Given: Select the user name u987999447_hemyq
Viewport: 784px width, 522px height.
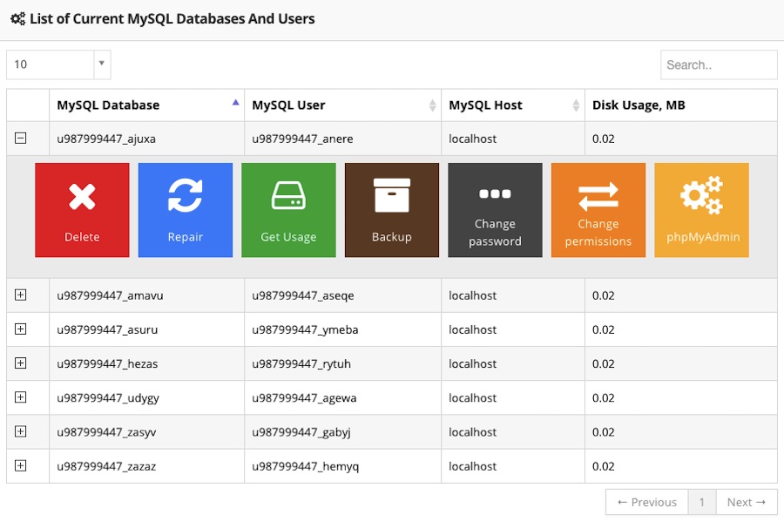Looking at the screenshot, I should 306,466.
